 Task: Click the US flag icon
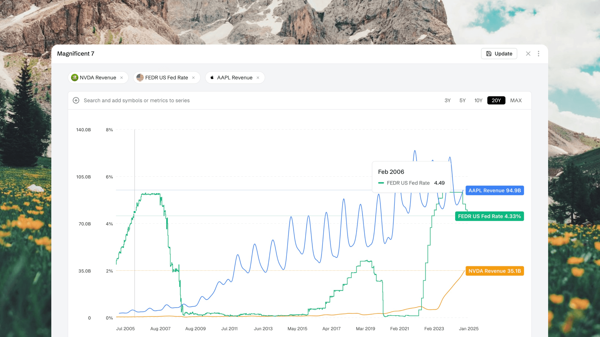coord(140,77)
